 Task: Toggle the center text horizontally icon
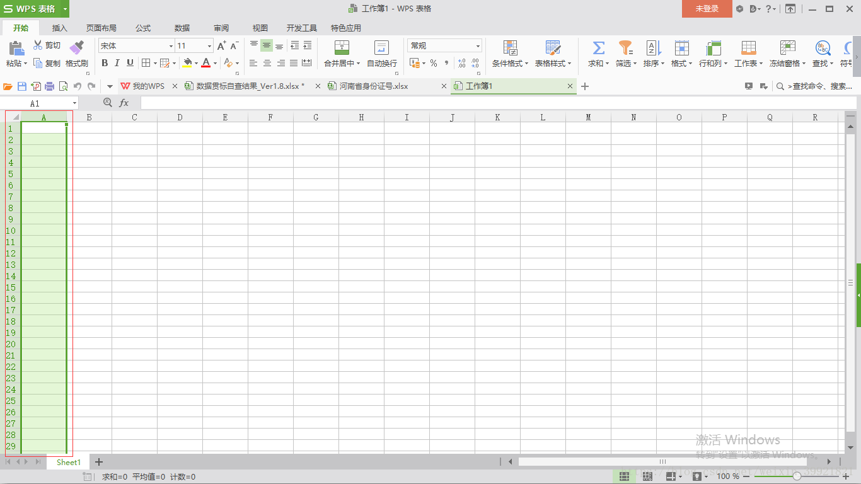coord(267,63)
